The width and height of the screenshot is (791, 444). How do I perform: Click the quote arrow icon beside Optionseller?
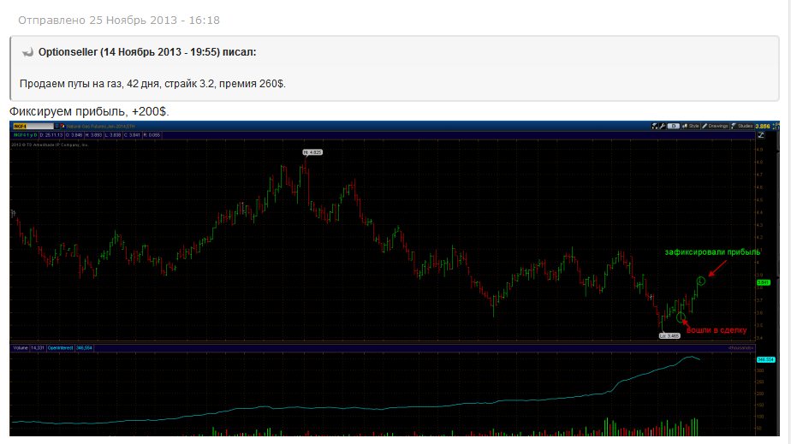pos(27,53)
